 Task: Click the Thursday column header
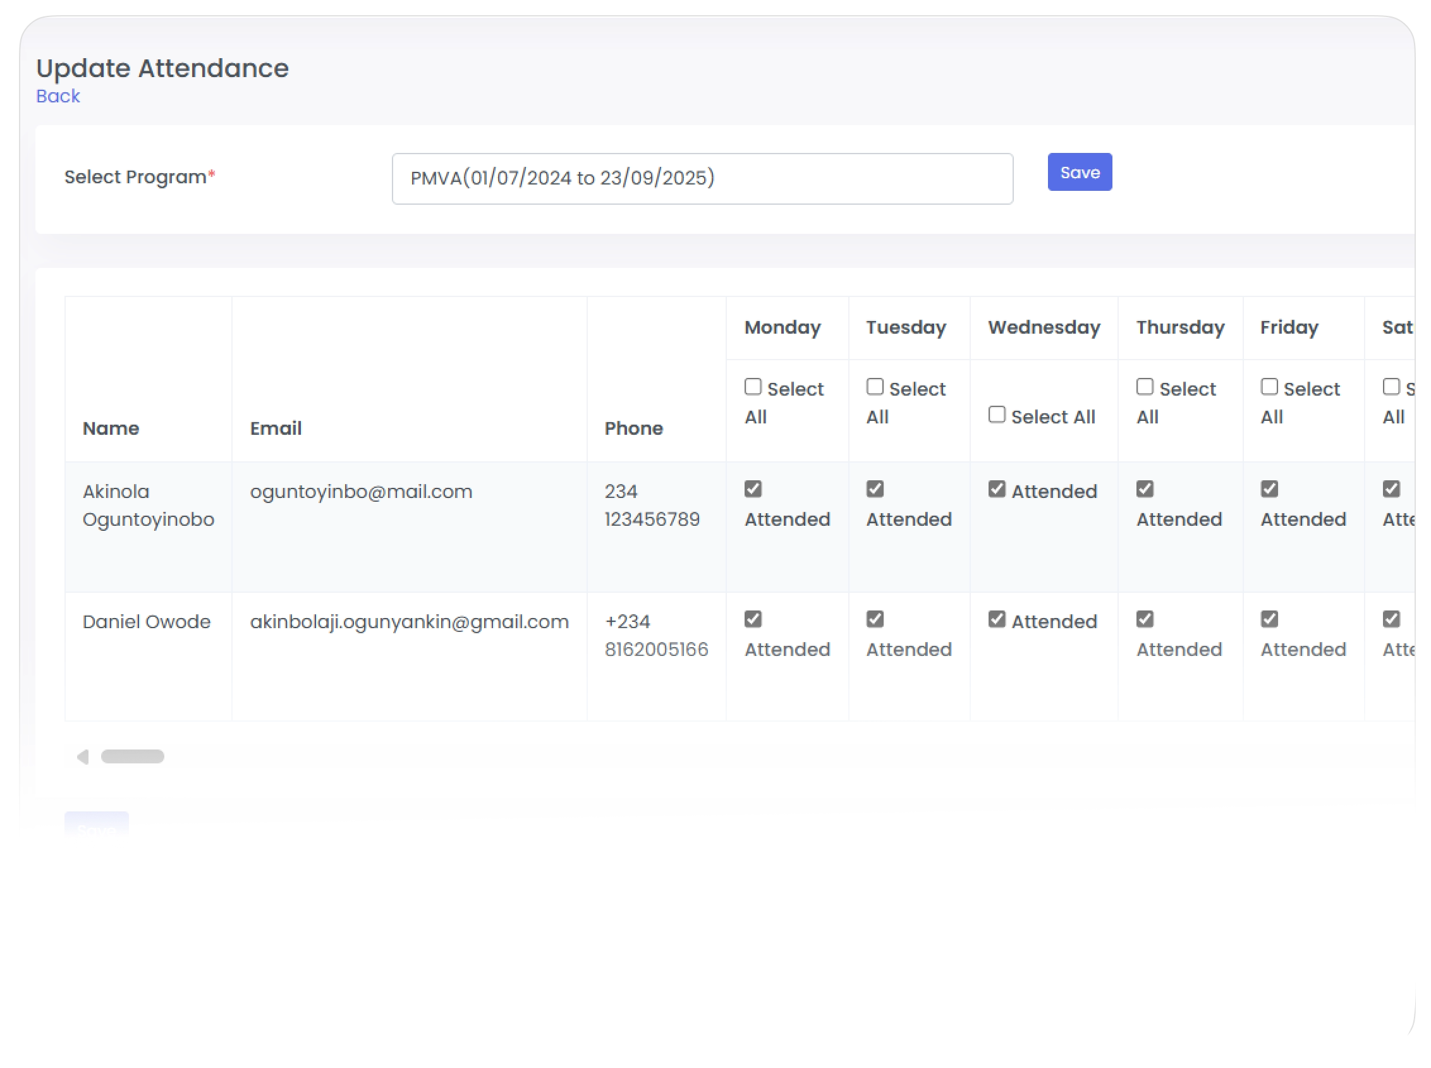(1179, 327)
